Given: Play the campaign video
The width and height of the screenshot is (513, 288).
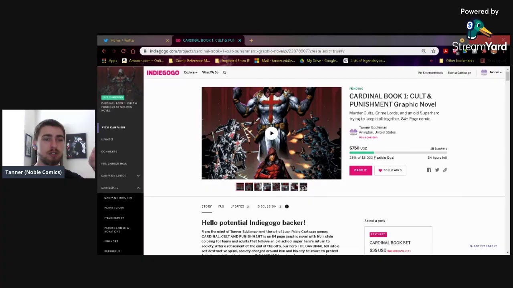Looking at the screenshot, I should tap(271, 133).
